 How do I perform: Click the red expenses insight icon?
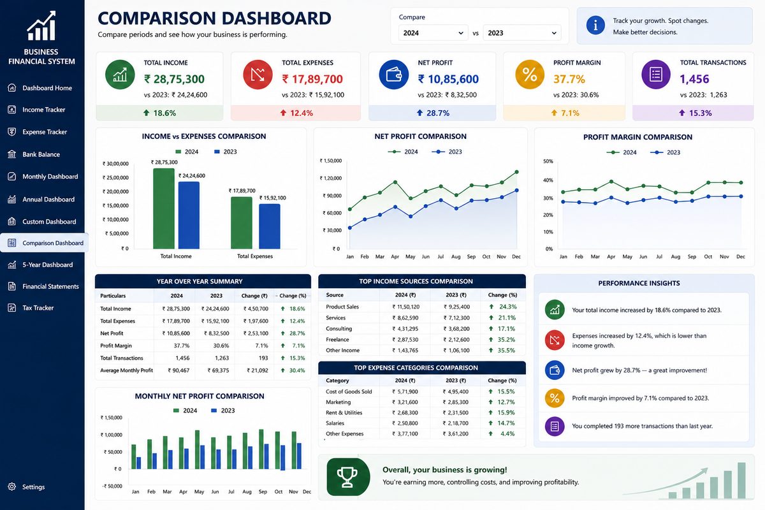[555, 340]
